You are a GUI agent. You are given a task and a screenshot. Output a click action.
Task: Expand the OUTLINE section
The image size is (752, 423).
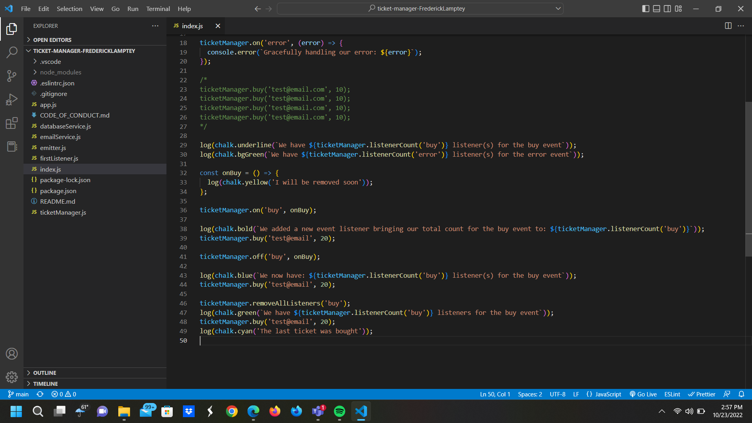[45, 372]
